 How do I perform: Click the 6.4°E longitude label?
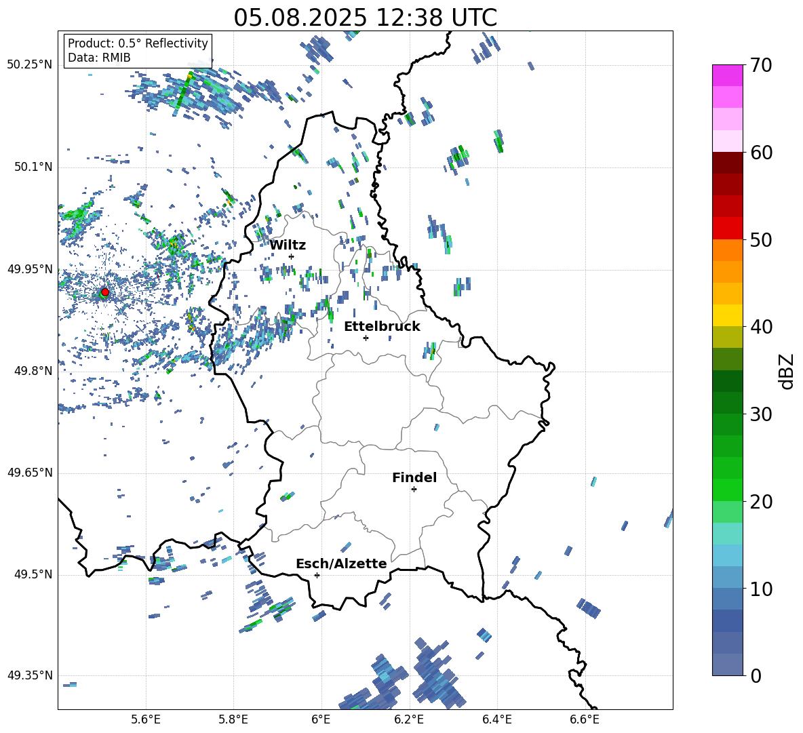coord(496,719)
